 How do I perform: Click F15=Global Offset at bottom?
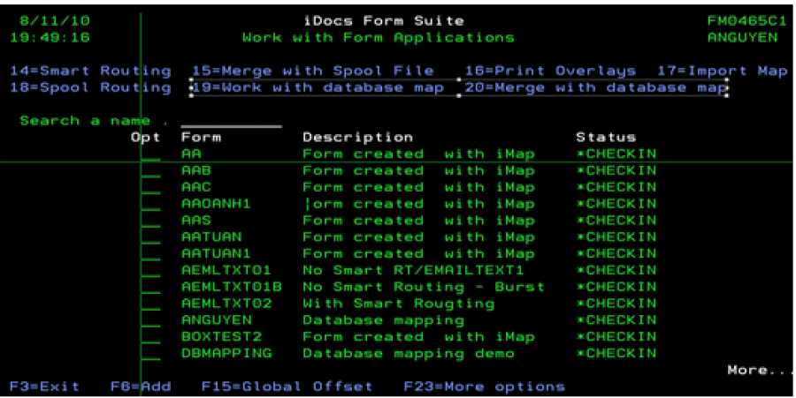coord(287,387)
